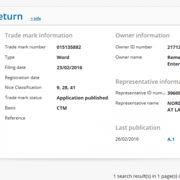Open the A.1 publication link
Image resolution: width=180 pixels, height=180 pixels.
171,139
